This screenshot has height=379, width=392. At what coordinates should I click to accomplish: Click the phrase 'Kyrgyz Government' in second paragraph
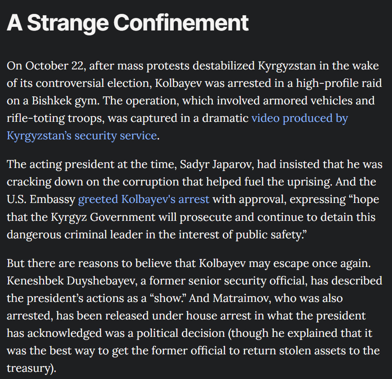click(x=103, y=217)
